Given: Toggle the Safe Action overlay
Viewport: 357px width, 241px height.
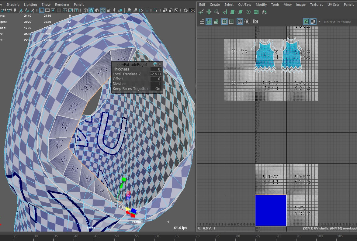Looking at the screenshot, I should click(x=71, y=10).
